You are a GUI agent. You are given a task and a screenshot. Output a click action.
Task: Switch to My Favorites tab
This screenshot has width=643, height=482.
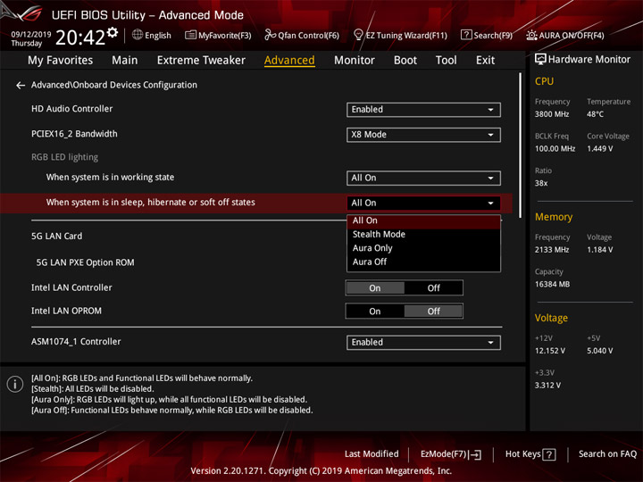(x=61, y=61)
